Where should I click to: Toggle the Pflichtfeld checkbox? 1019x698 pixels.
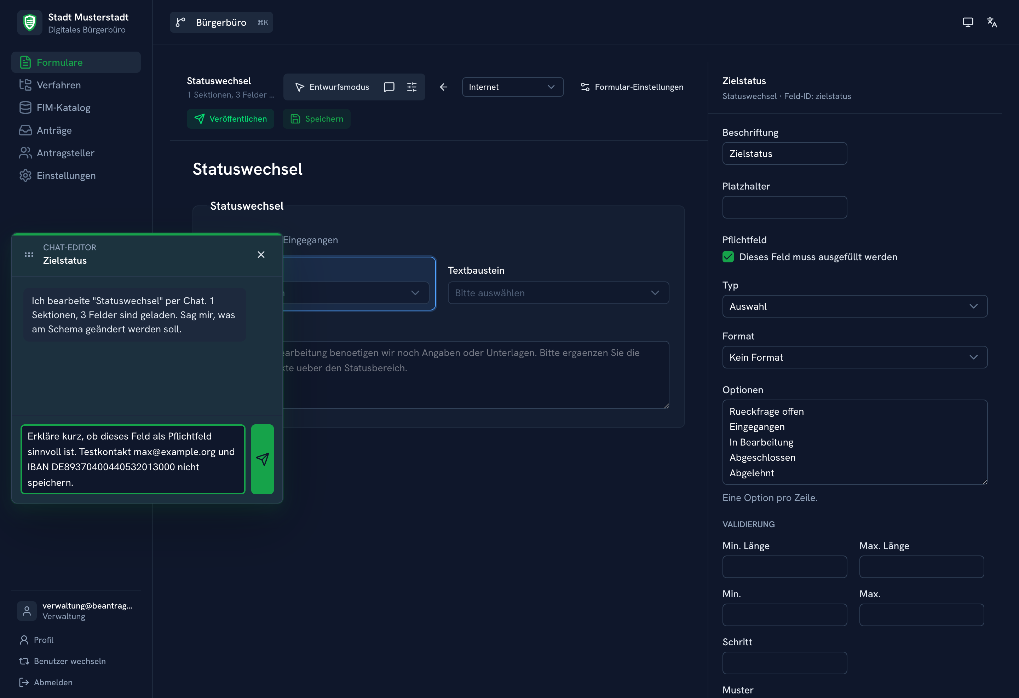[x=728, y=257]
